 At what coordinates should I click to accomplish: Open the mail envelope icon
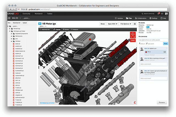(x=162, y=14)
